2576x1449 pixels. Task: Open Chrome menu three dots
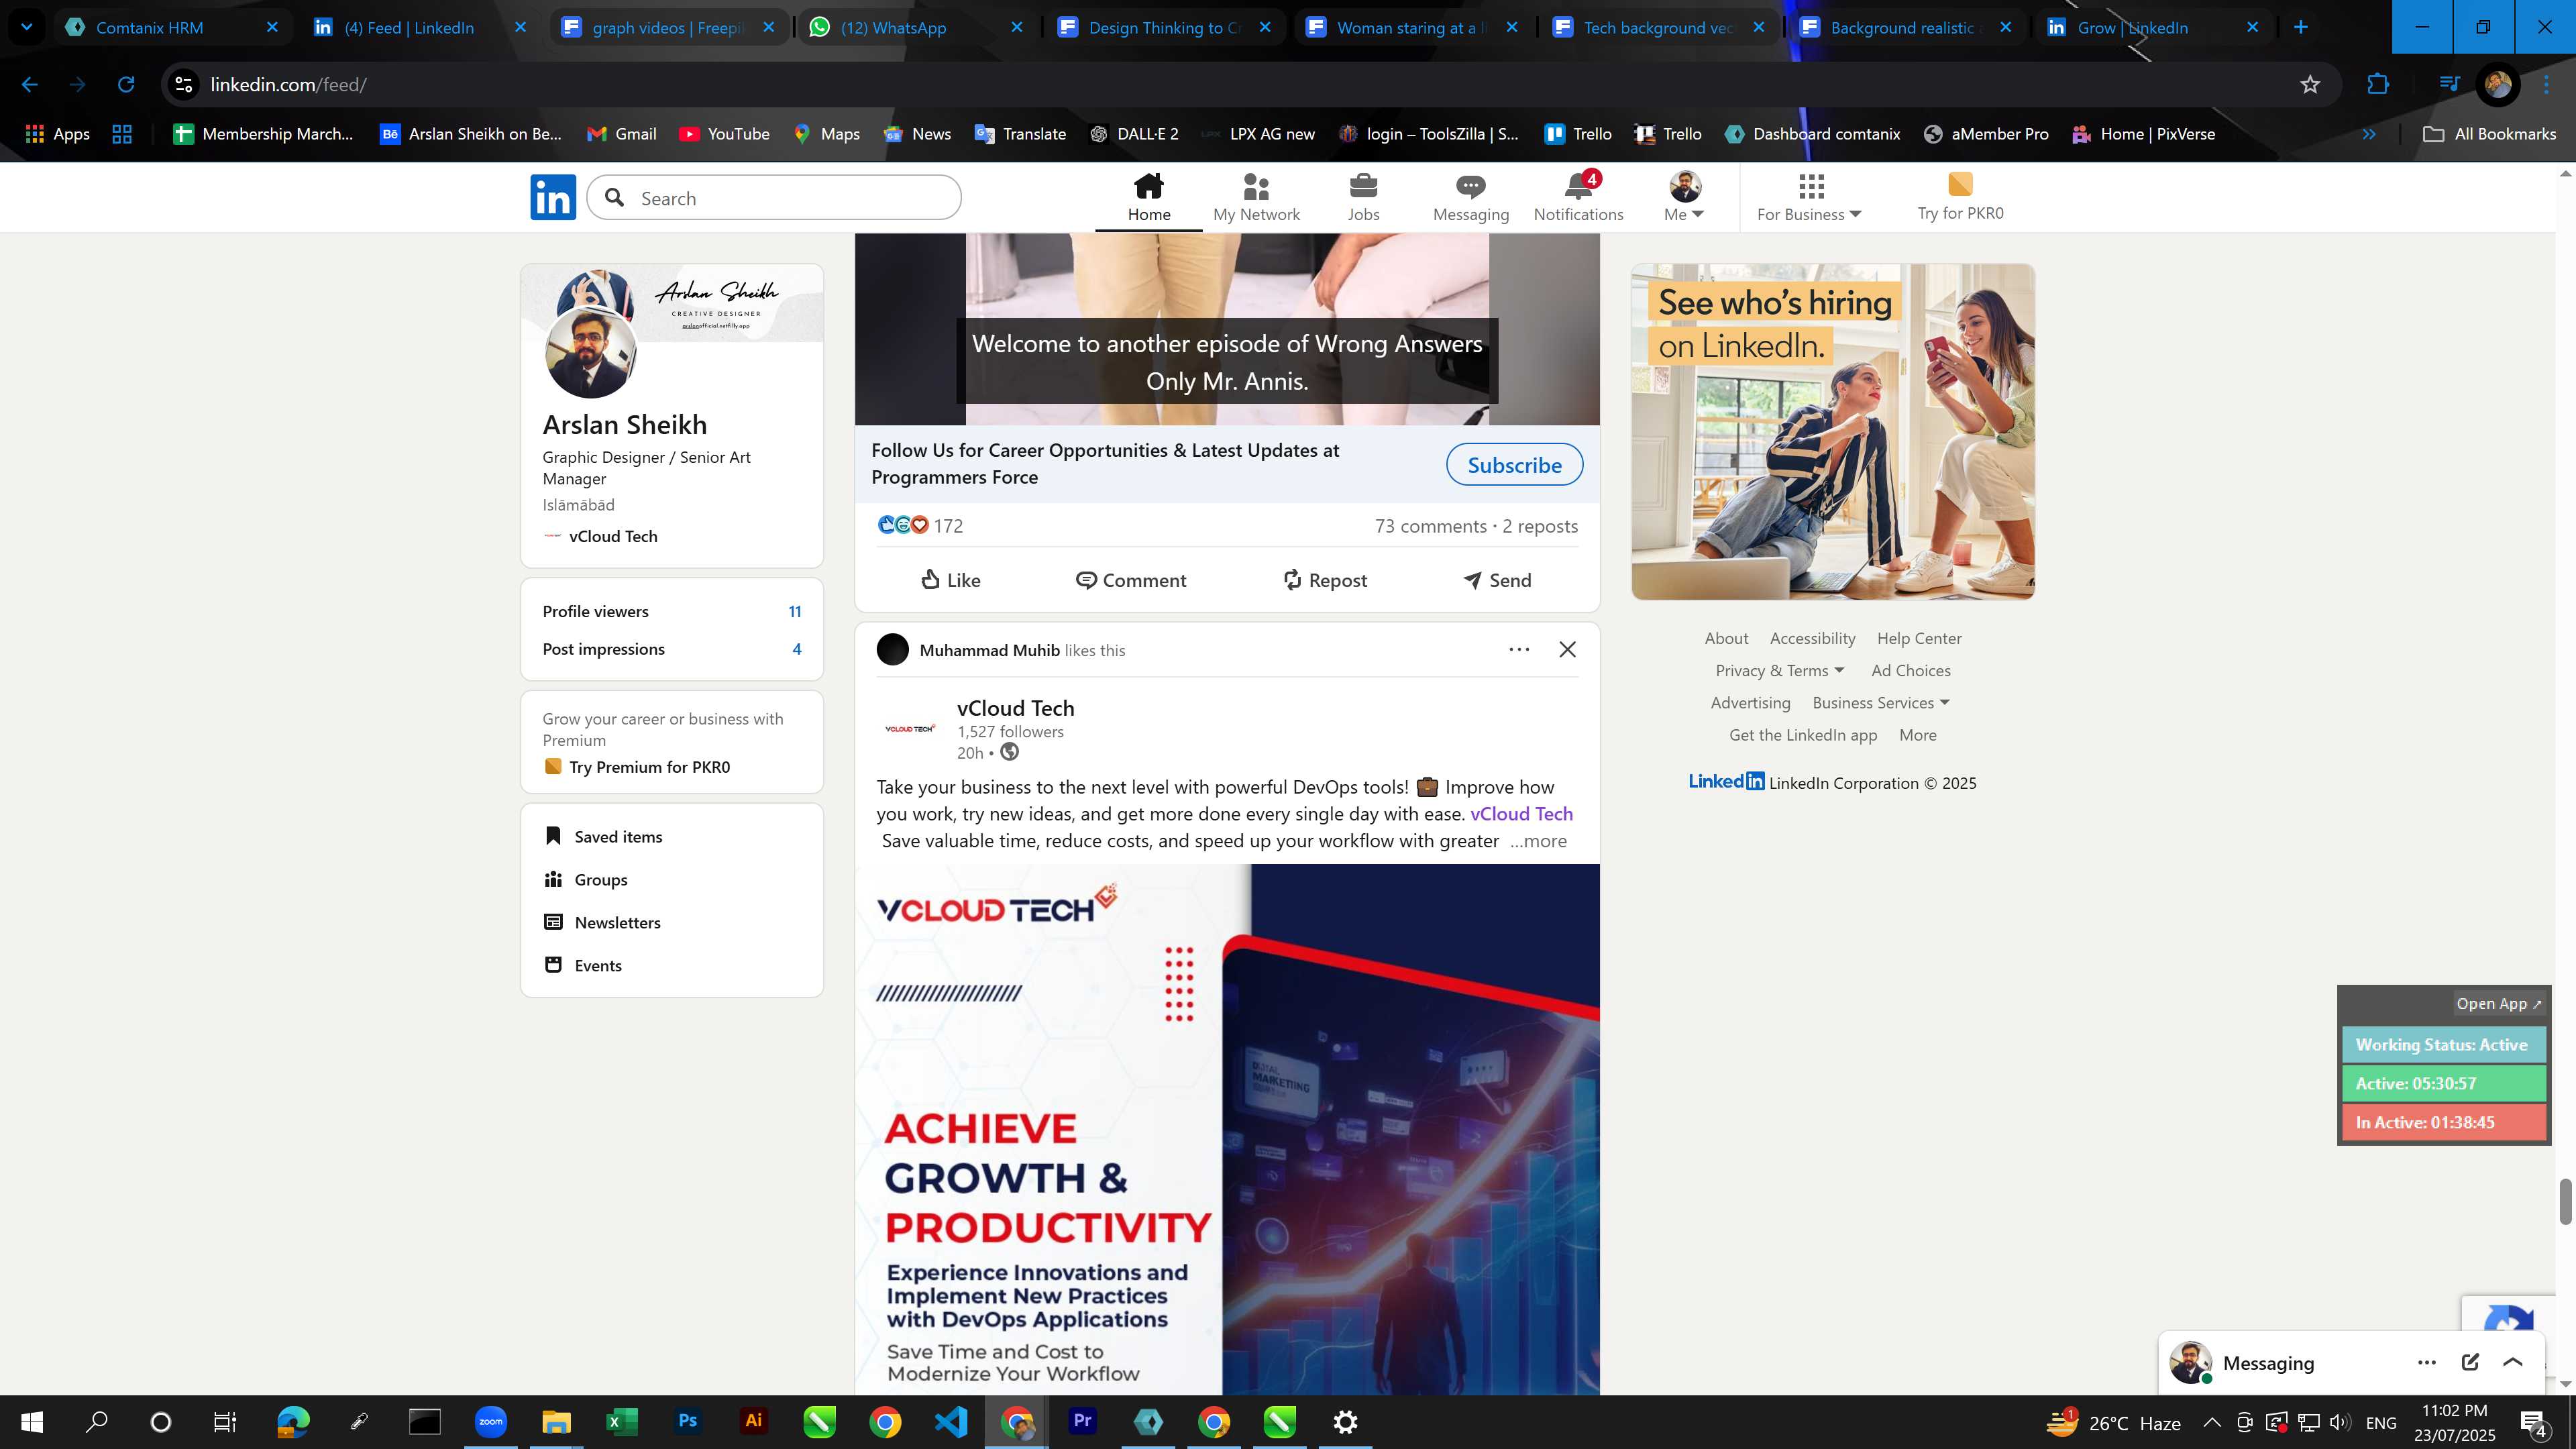pyautogui.click(x=2546, y=85)
